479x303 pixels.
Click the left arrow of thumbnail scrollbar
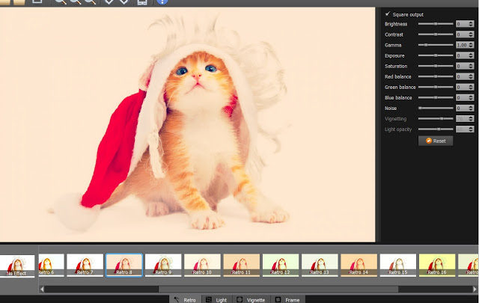[43, 288]
